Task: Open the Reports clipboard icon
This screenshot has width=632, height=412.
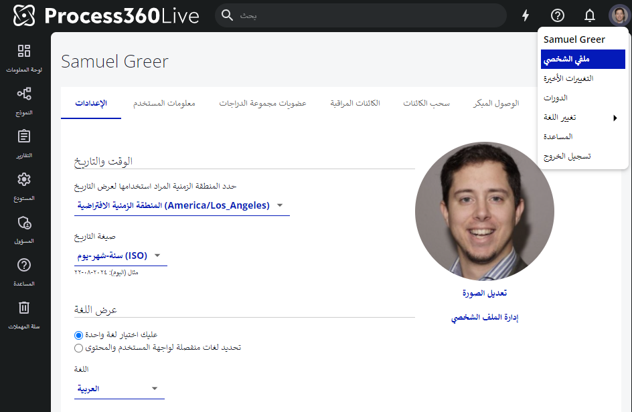Action: pos(24,136)
